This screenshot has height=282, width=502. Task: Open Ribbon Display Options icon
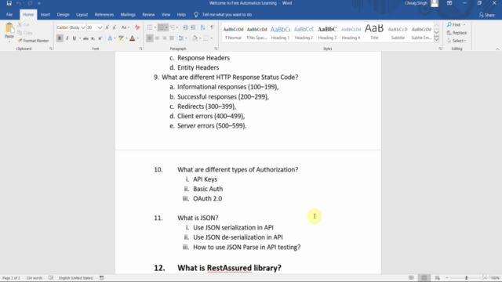pyautogui.click(x=449, y=3)
